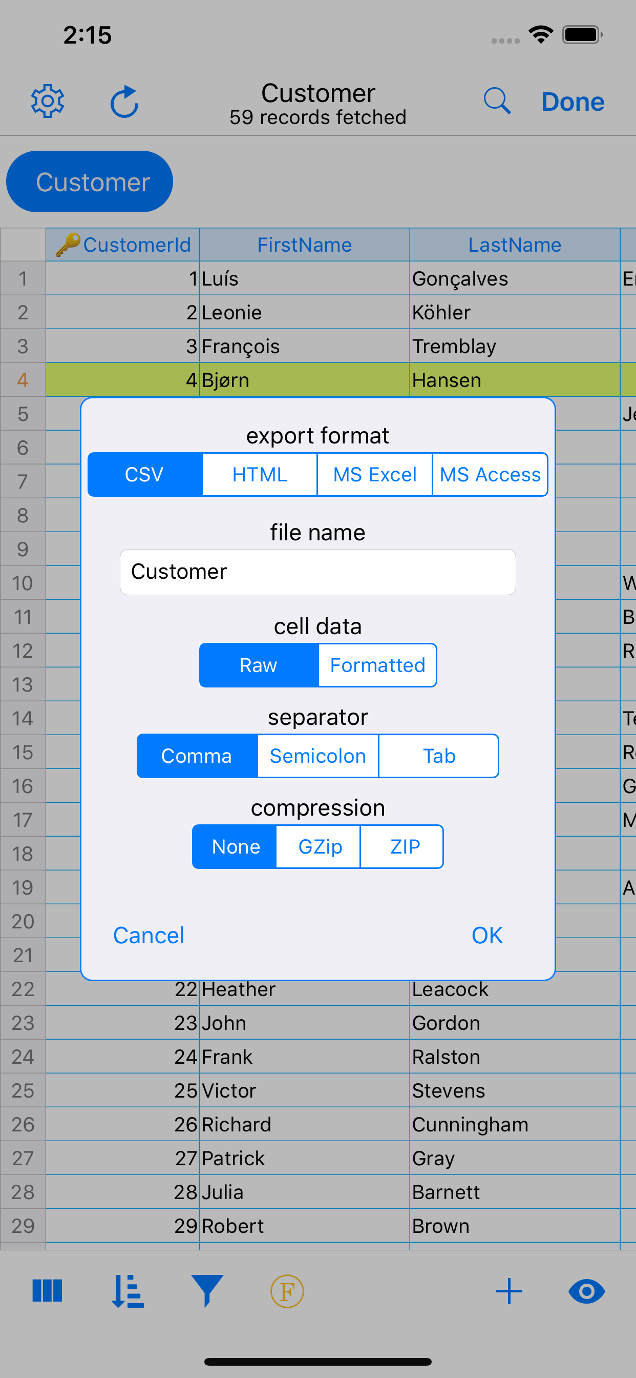The height and width of the screenshot is (1378, 636).
Task: Open the search magnifier icon
Action: [x=497, y=101]
